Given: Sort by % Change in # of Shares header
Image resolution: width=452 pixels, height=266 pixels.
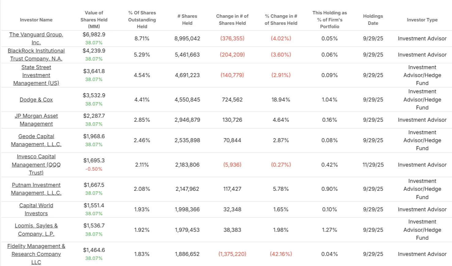Looking at the screenshot, I should pyautogui.click(x=281, y=20).
